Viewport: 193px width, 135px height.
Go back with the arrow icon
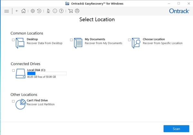[x=17, y=11]
